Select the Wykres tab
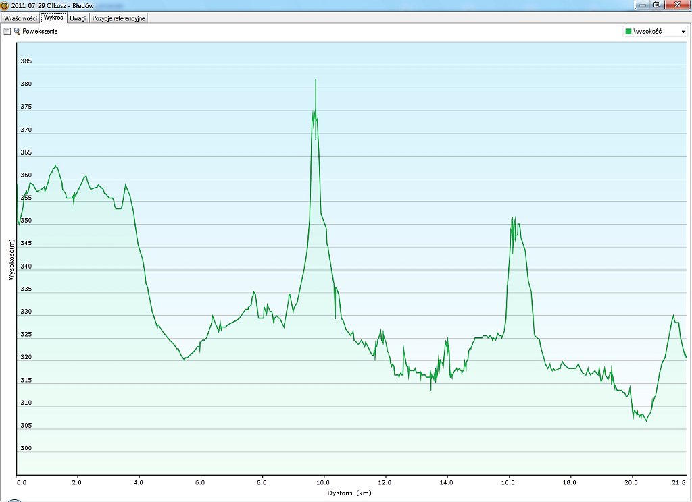This screenshot has width=692, height=502. coord(53,18)
